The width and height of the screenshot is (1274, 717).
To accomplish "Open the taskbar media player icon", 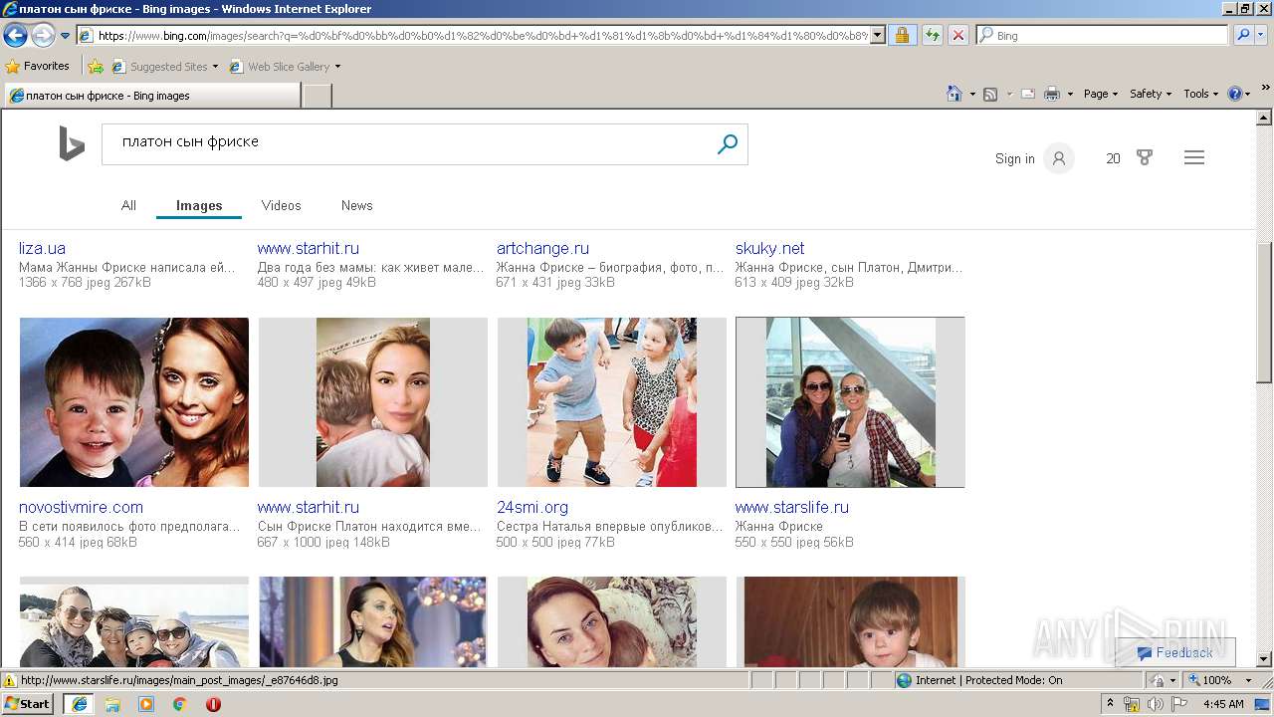I will pyautogui.click(x=146, y=704).
